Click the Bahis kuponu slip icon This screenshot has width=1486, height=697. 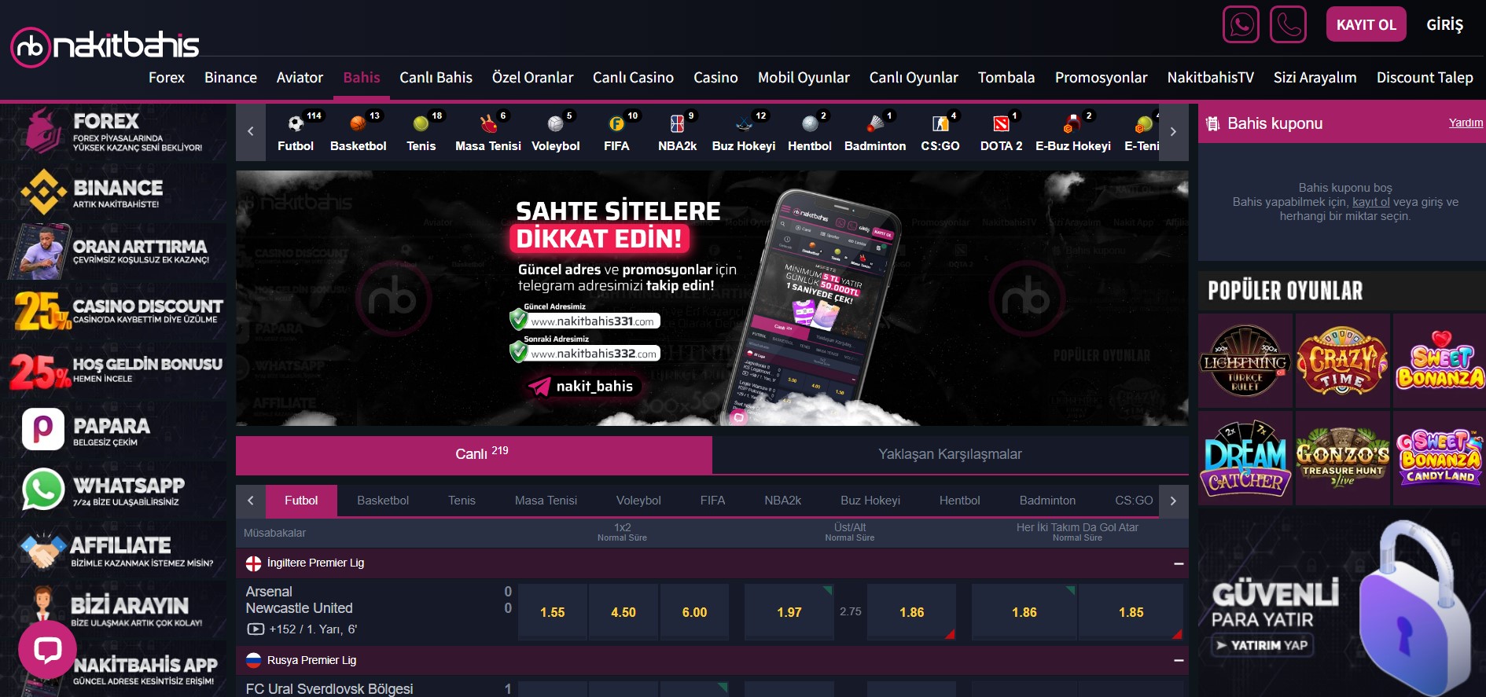(x=1213, y=123)
